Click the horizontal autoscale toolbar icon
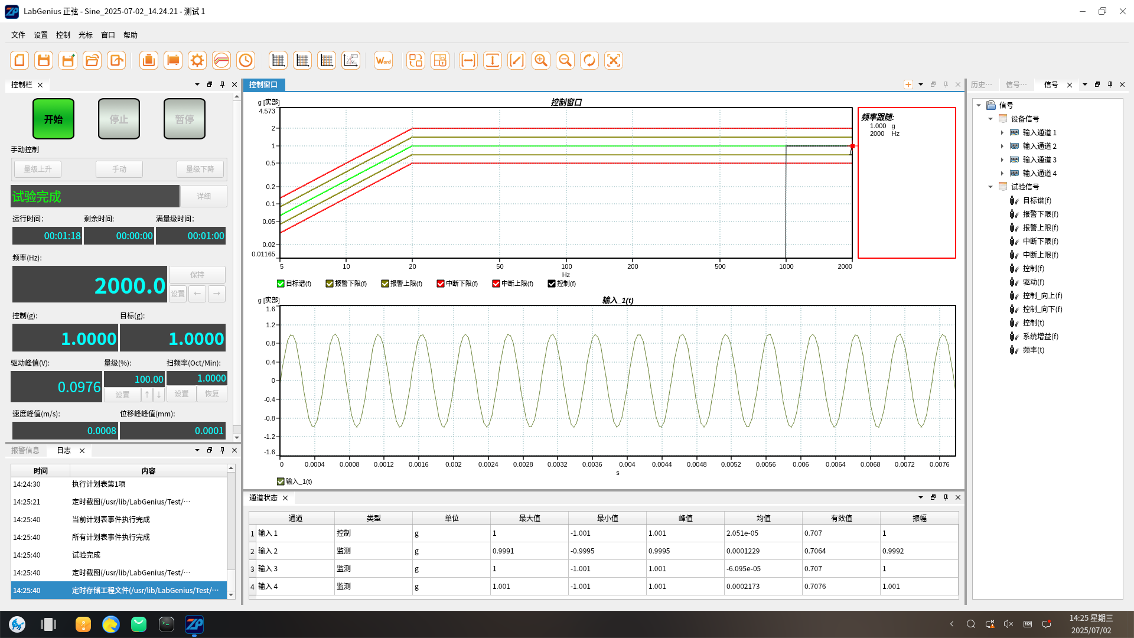The width and height of the screenshot is (1134, 638). (x=468, y=60)
